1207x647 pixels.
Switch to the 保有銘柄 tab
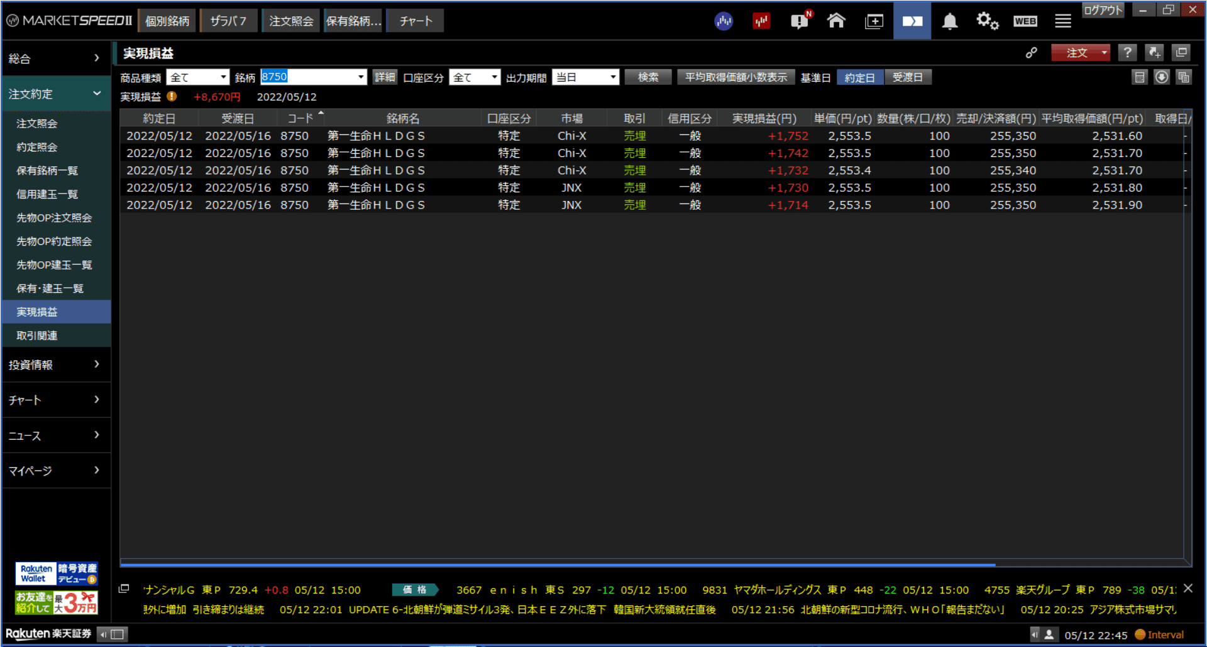click(x=353, y=21)
